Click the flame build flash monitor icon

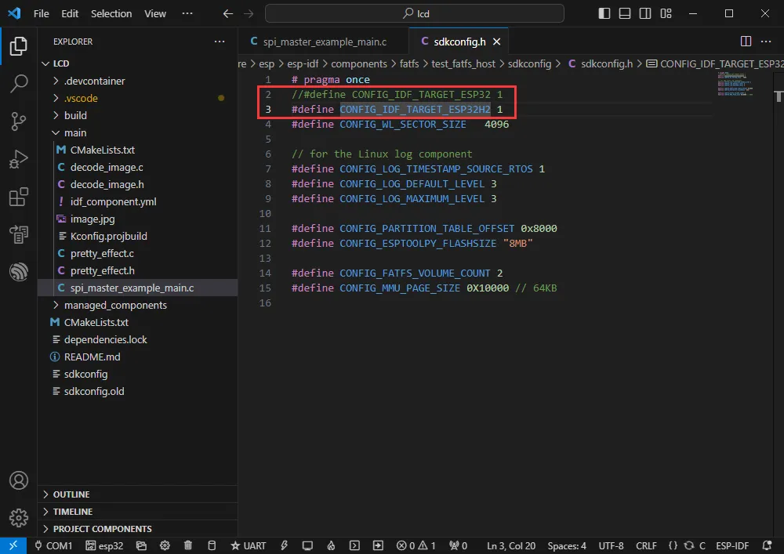[331, 545]
